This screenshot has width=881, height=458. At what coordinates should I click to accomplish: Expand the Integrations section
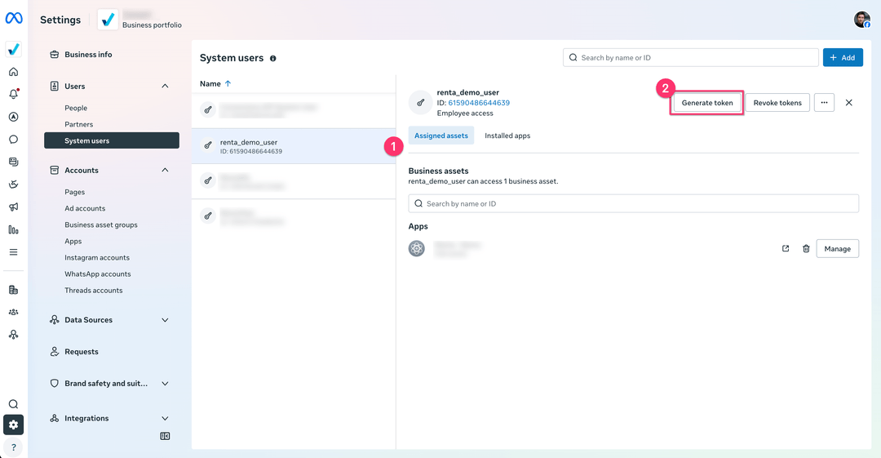pyautogui.click(x=165, y=419)
